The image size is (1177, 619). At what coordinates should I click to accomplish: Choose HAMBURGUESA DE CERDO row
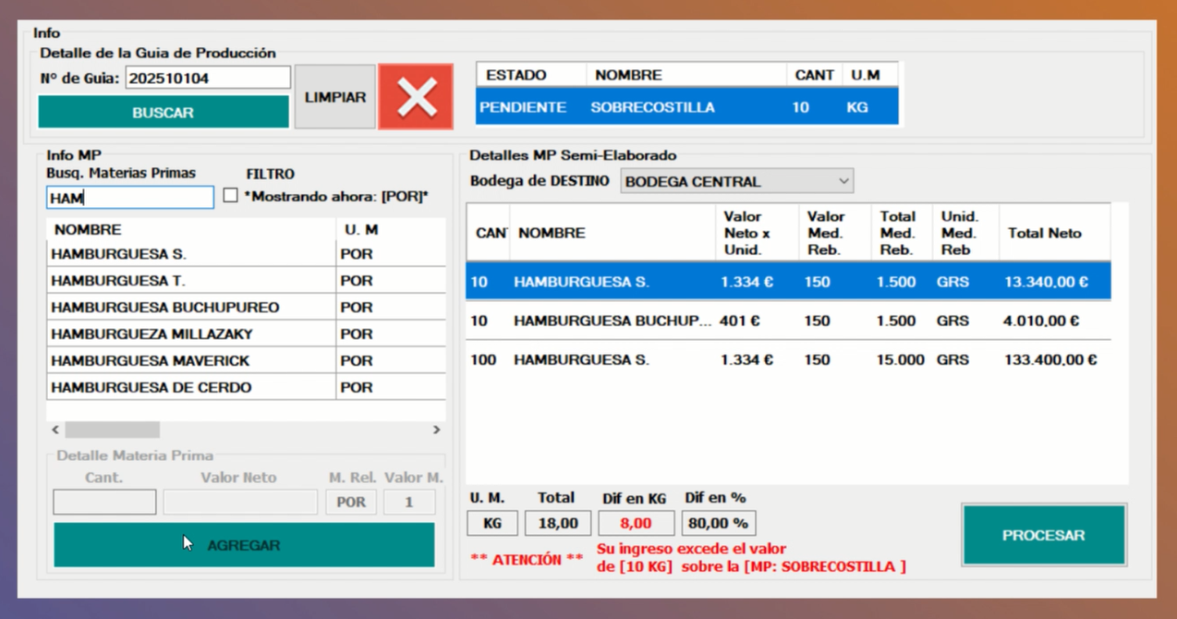pos(189,388)
